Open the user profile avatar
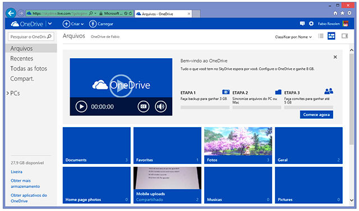 point(346,24)
